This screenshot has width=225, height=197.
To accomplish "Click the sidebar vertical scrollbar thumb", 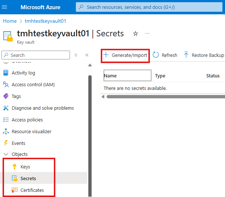I will [90, 136].
